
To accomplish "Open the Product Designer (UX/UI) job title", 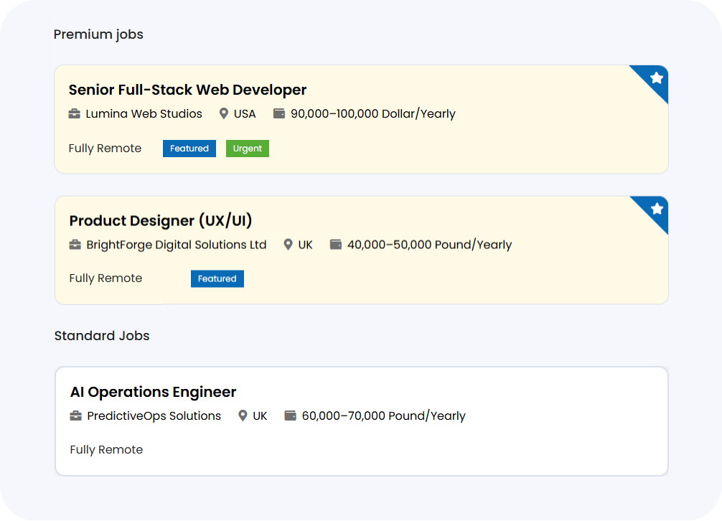I will (161, 220).
